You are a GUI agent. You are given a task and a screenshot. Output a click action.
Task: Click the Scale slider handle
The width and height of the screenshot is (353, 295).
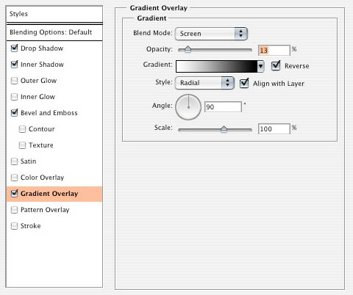pyautogui.click(x=224, y=129)
